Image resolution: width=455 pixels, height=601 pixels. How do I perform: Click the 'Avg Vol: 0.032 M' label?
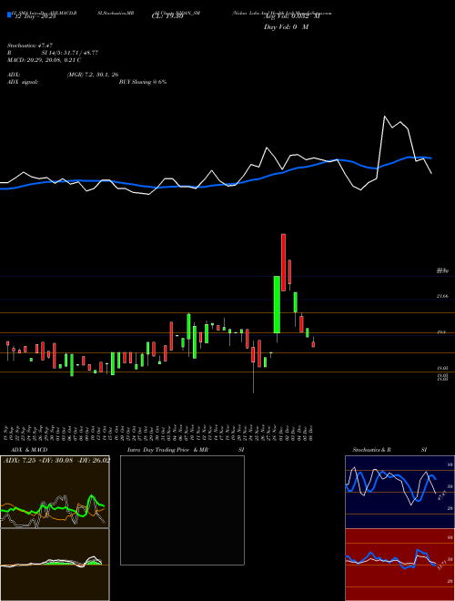tap(291, 16)
